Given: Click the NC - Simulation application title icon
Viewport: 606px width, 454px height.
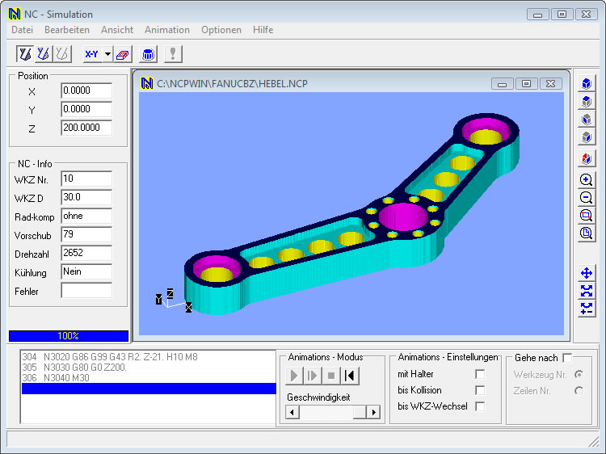Looking at the screenshot, I should [15, 15].
